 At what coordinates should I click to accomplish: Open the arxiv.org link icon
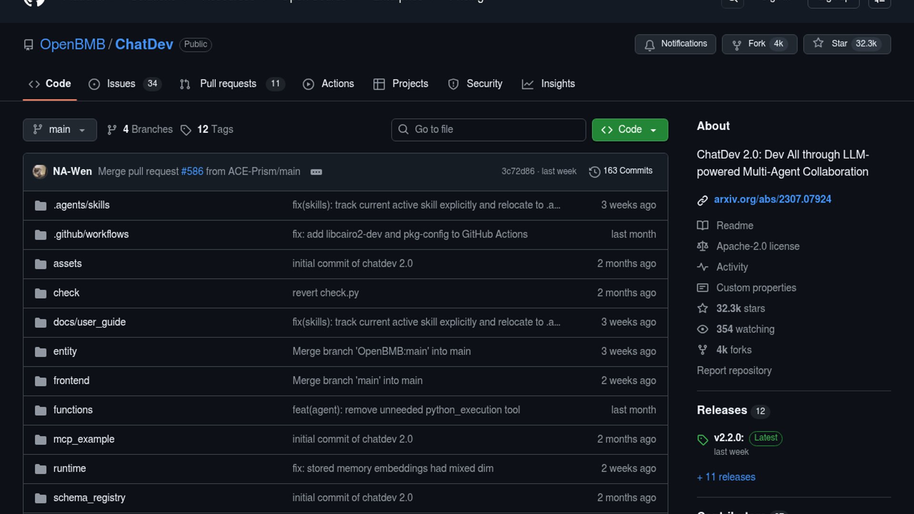tap(702, 200)
